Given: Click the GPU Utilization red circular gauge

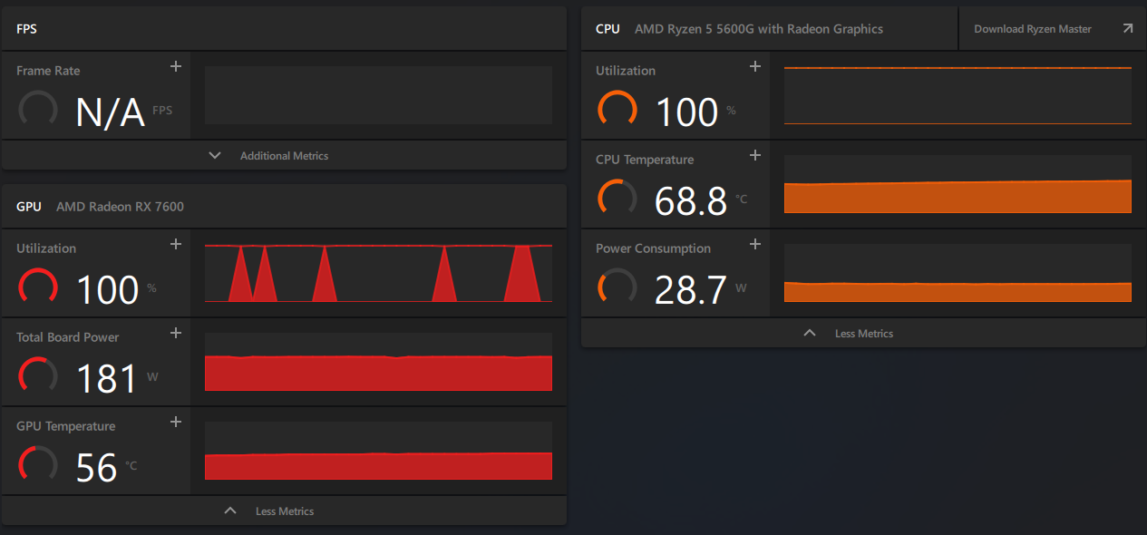Looking at the screenshot, I should (38, 287).
